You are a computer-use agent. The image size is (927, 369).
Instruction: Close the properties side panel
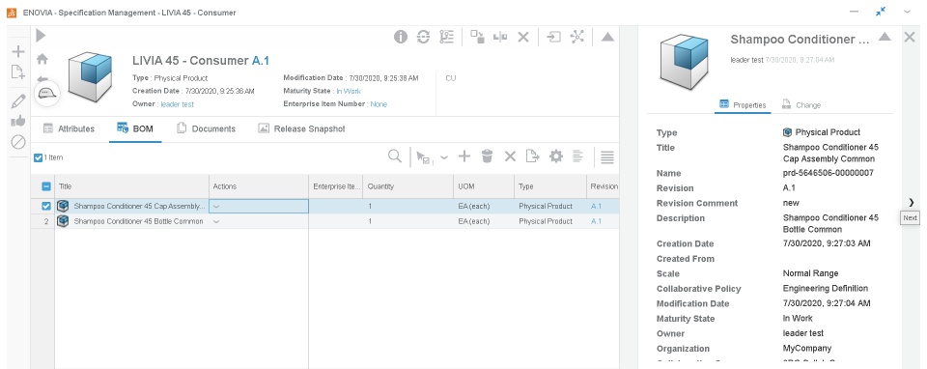(910, 38)
